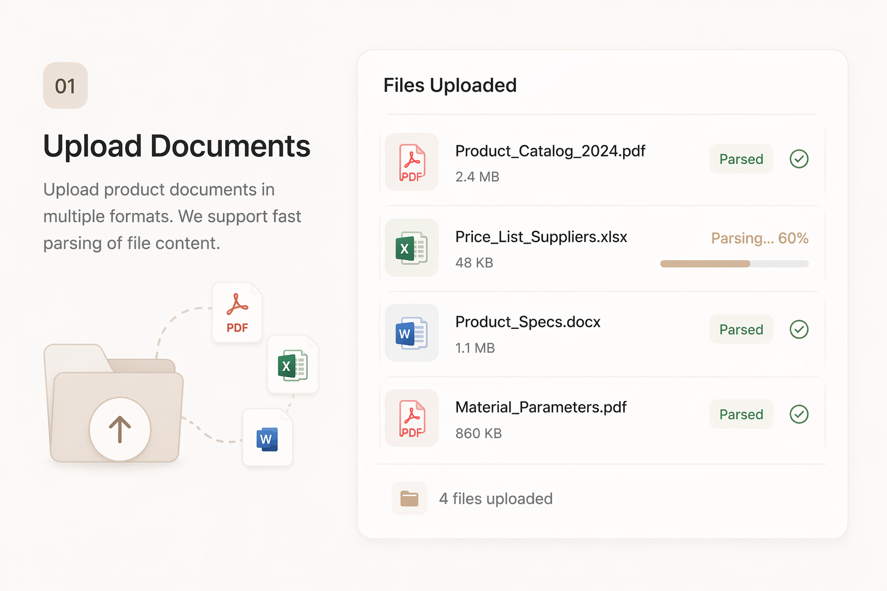
Task: Click the 2.4 MB file size
Action: [x=477, y=177]
